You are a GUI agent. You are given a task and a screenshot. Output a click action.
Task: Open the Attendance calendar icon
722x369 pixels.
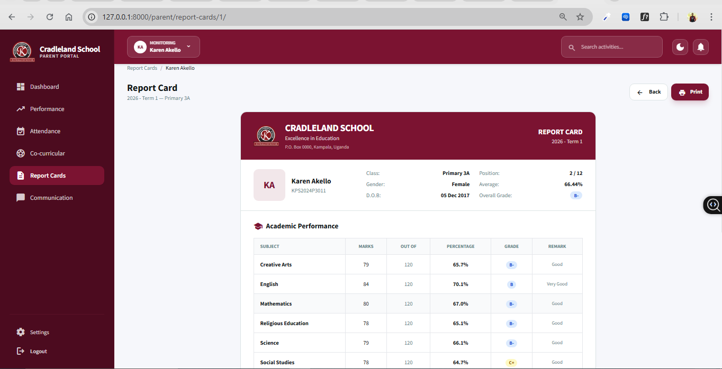[x=21, y=131]
